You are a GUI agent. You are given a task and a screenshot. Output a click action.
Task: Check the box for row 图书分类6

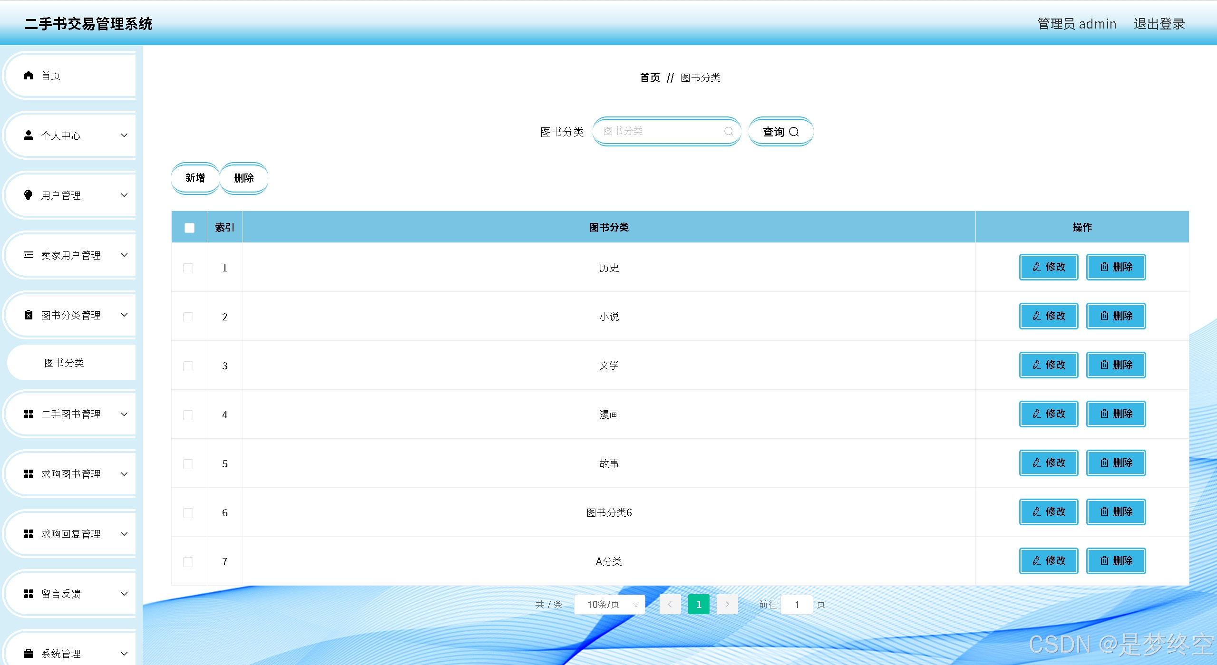point(188,513)
